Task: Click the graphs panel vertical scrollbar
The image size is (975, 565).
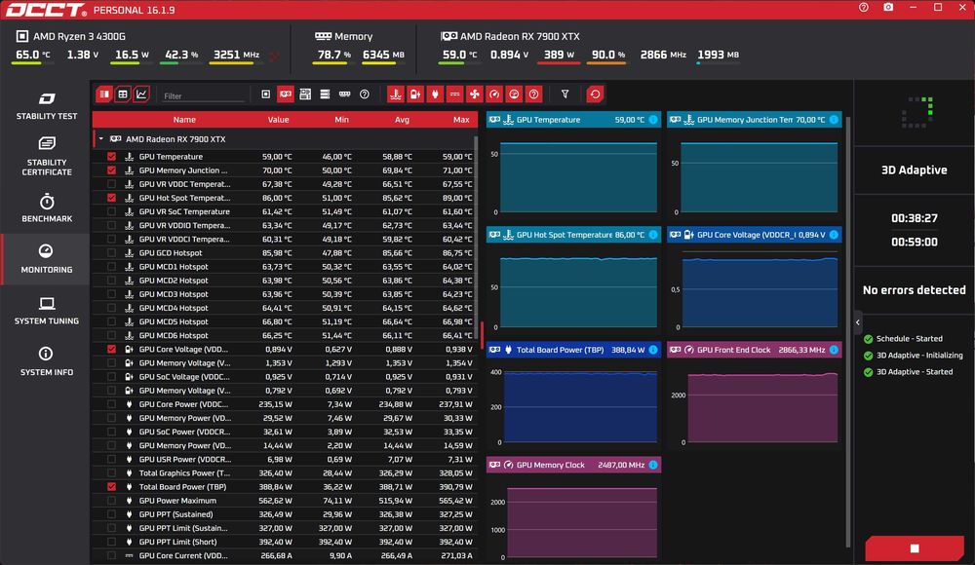Action: 847,332
